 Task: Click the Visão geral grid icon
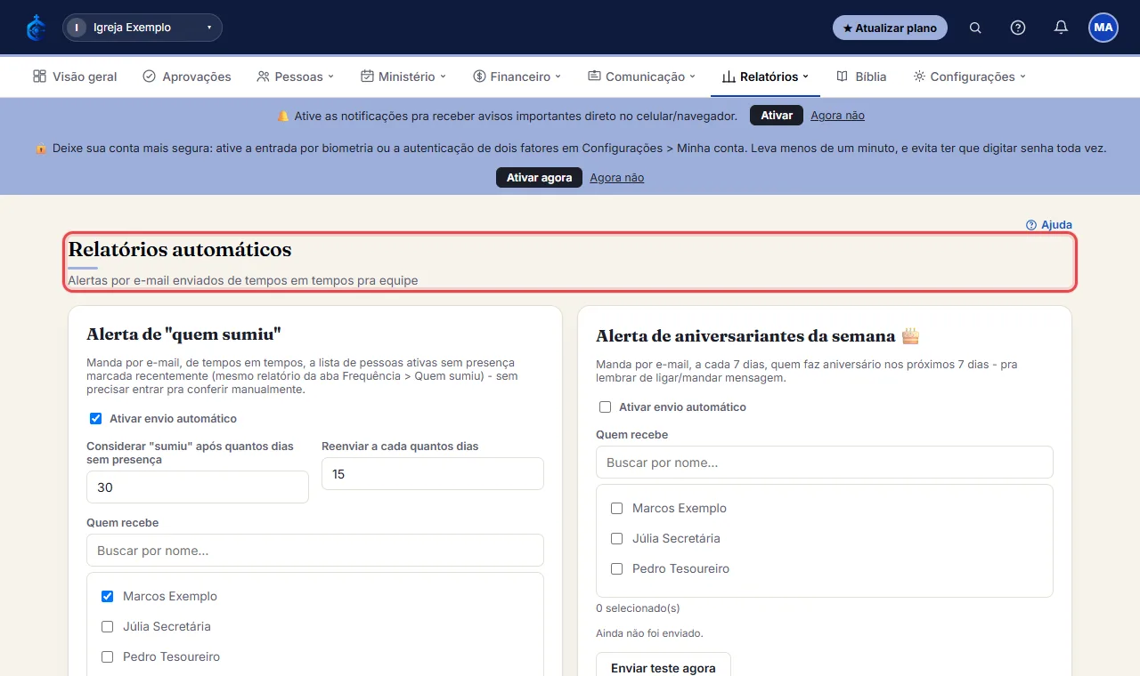click(x=39, y=76)
